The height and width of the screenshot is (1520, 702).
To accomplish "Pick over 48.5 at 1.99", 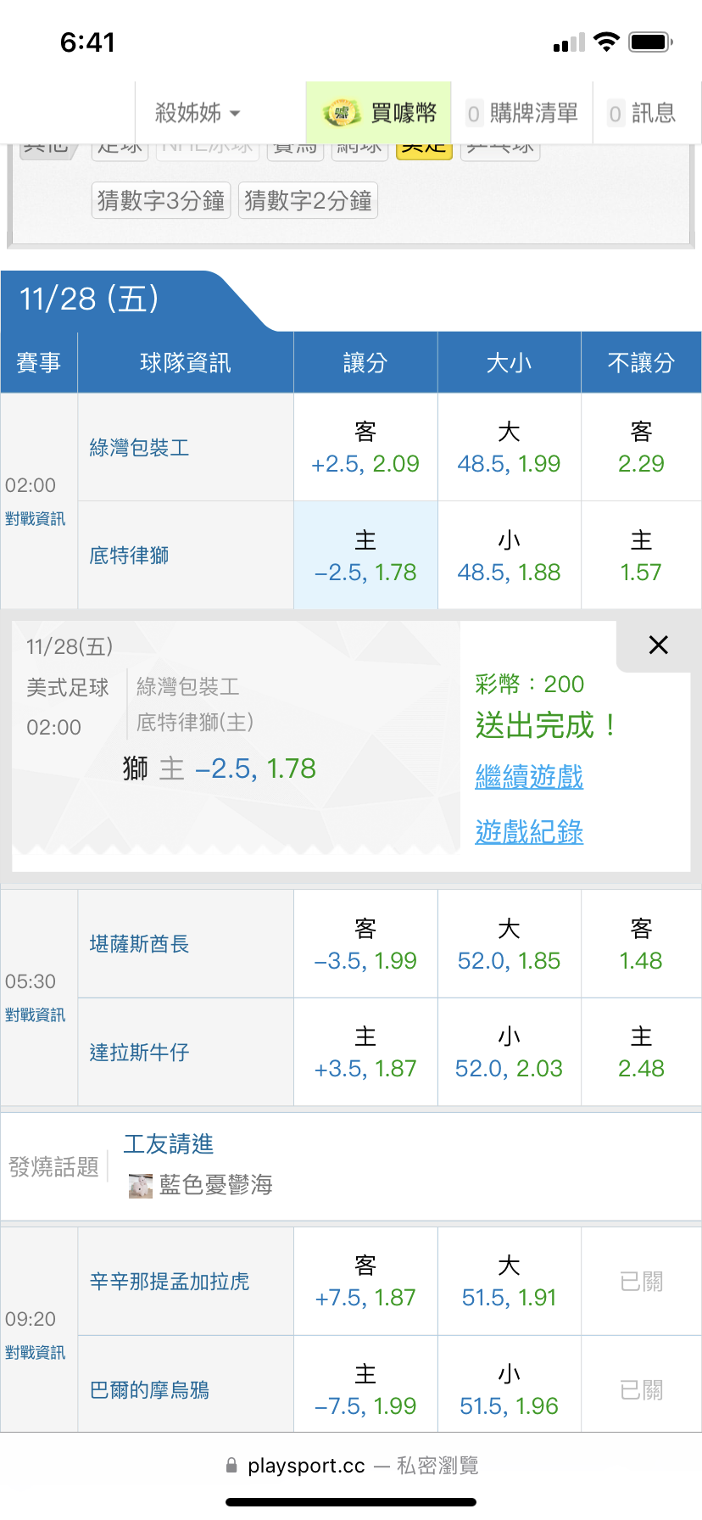I will tap(509, 448).
